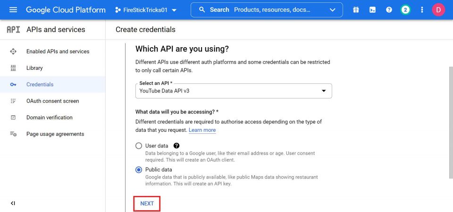Open the FireStickTricks01 project selector
The height and width of the screenshot is (212, 453).
click(x=146, y=10)
